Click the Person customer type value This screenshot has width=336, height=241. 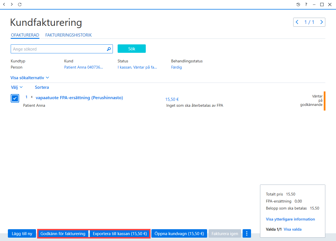[x=17, y=67]
